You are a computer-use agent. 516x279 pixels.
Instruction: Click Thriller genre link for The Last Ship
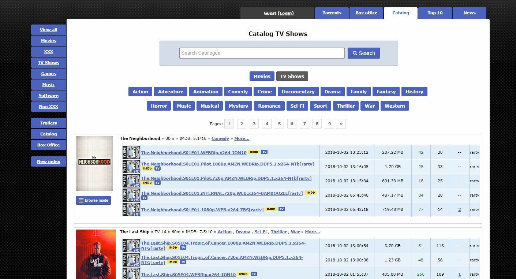(x=279, y=232)
